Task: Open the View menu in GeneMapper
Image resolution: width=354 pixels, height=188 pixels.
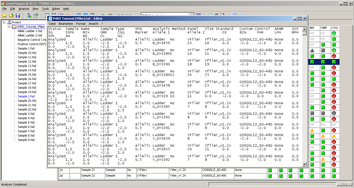Action: point(36,9)
